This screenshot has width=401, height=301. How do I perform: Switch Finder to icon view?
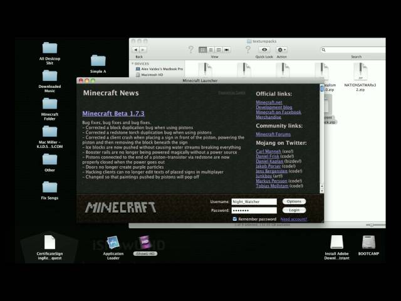[x=202, y=50]
